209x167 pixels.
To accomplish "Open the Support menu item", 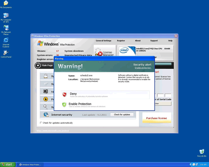I will pos(154,41).
